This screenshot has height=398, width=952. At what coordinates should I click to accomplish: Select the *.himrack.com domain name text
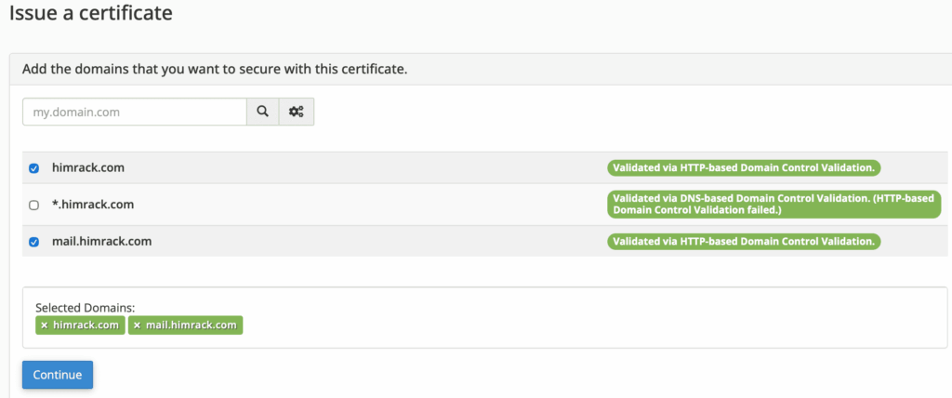click(x=93, y=205)
